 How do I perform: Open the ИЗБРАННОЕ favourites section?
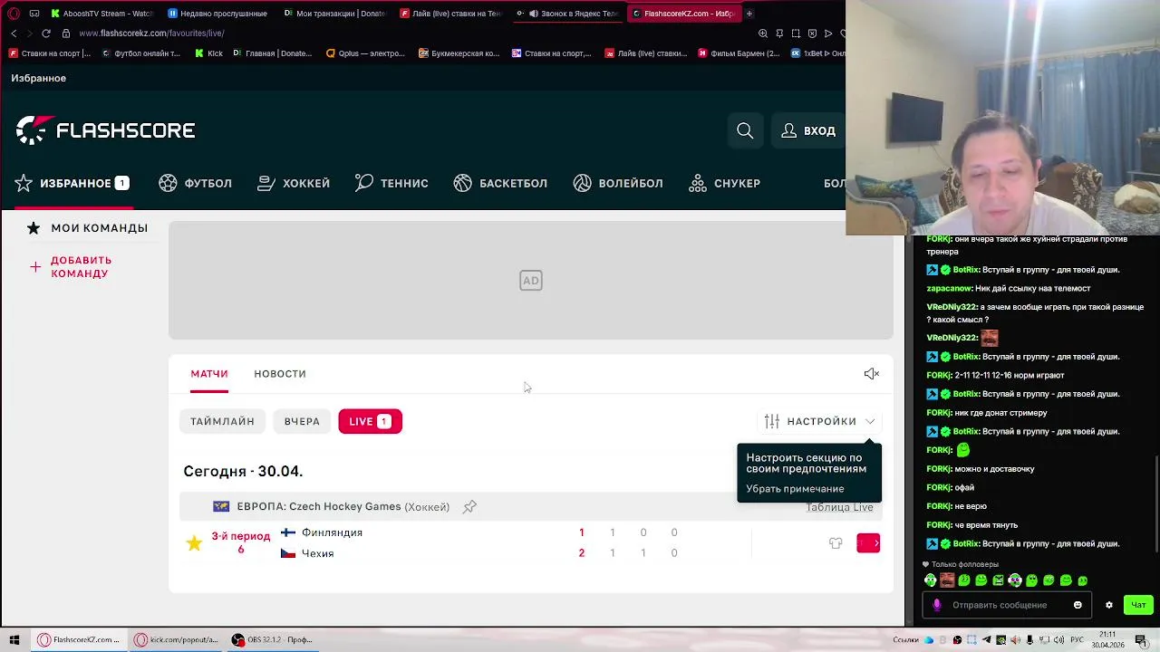[72, 183]
